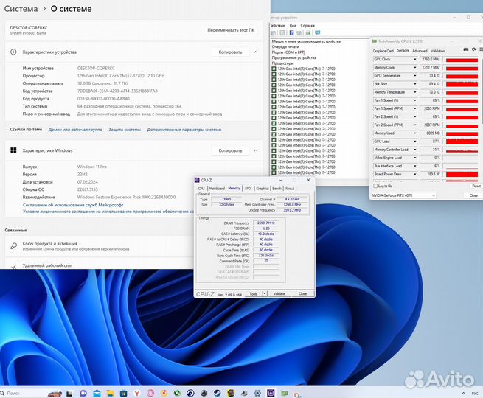The image size is (483, 398).
Task: Open the GPU Clock sensor dropdown
Action: 414,59
